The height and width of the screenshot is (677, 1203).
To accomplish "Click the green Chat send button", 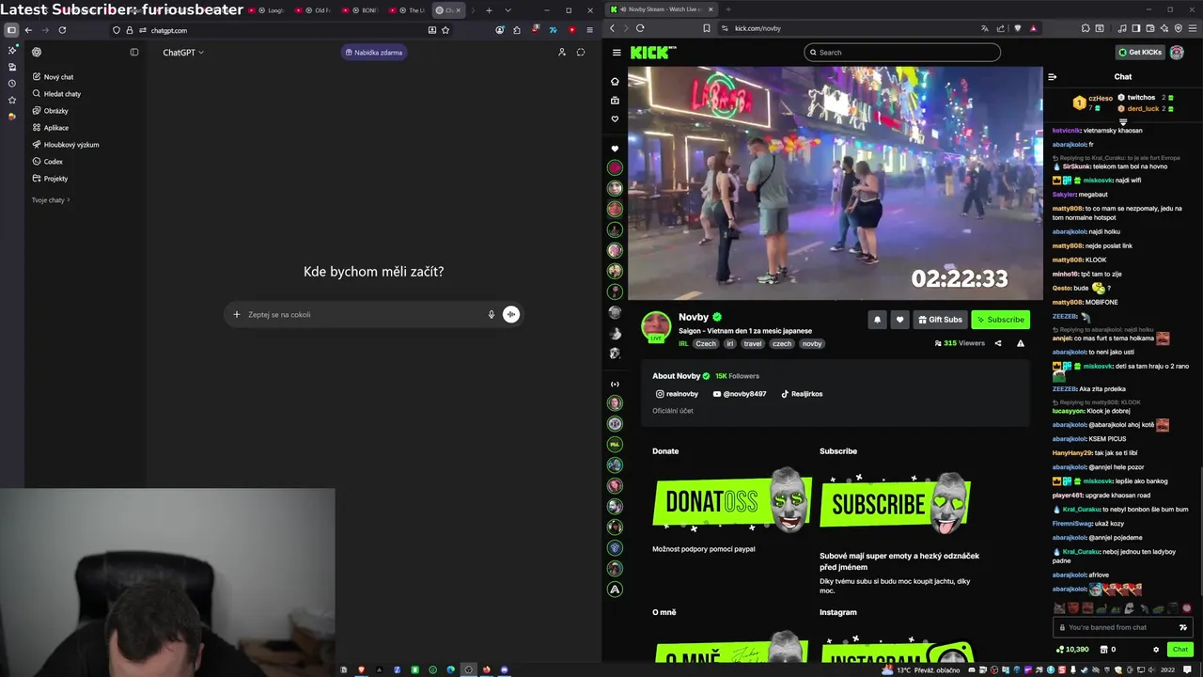I will (x=1180, y=649).
